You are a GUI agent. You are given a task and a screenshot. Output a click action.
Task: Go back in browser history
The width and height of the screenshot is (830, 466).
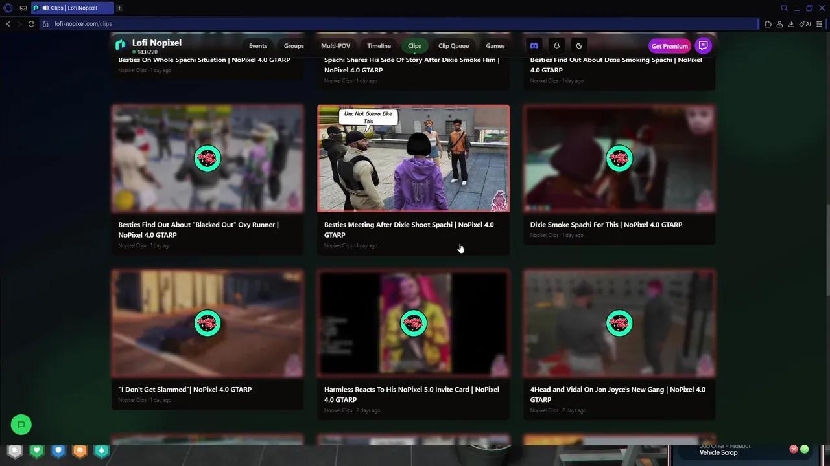pyautogui.click(x=8, y=24)
